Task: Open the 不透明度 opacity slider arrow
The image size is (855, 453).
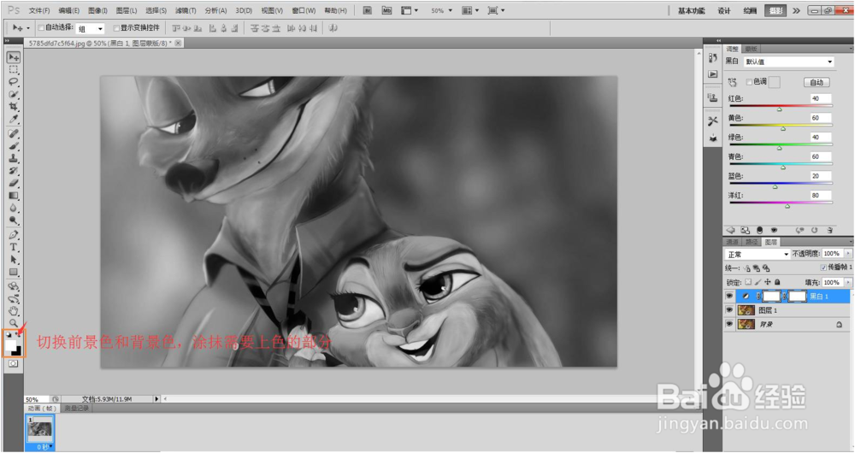Action: pos(848,254)
